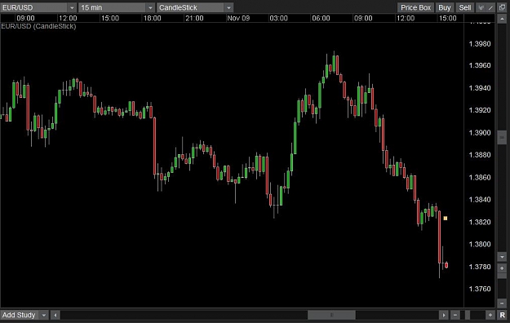Viewport: 510px width, 323px height.
Task: Click the 21:00 time axis label
Action: click(x=194, y=18)
